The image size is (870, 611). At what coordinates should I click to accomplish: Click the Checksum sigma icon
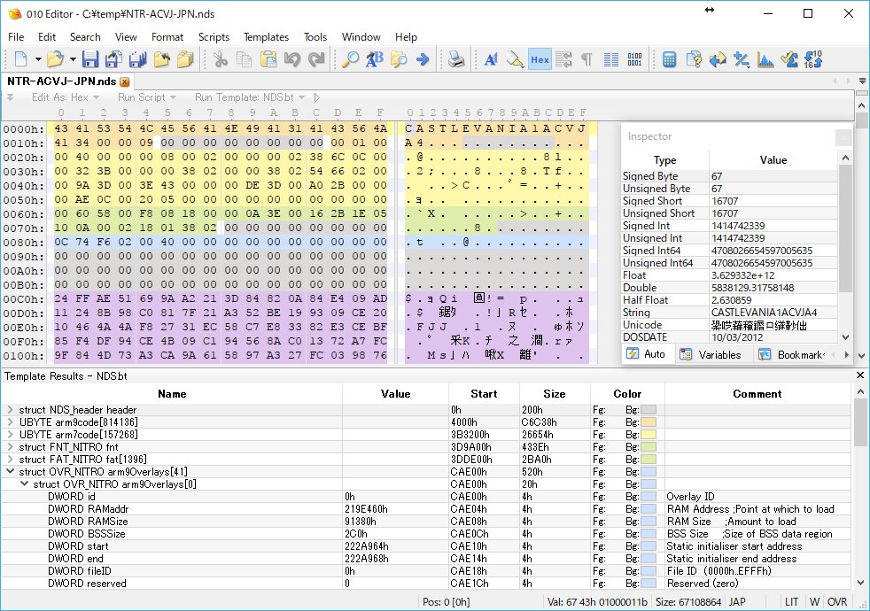[789, 59]
